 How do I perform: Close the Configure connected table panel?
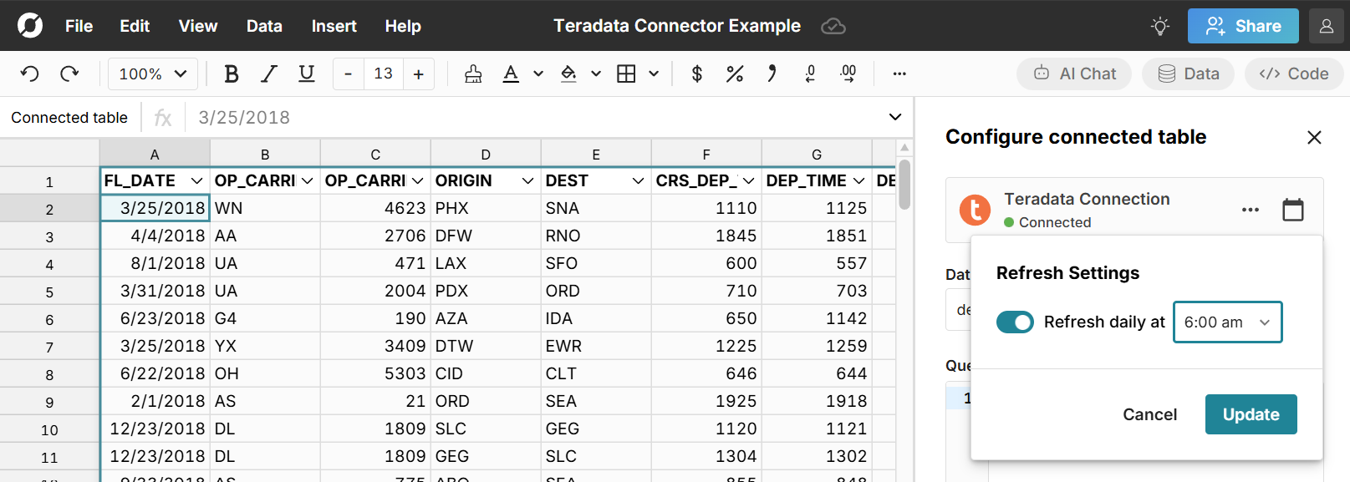click(1314, 137)
